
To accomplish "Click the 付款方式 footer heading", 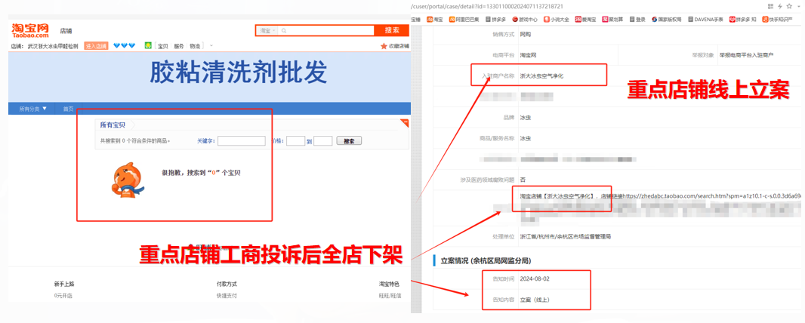I will [227, 284].
